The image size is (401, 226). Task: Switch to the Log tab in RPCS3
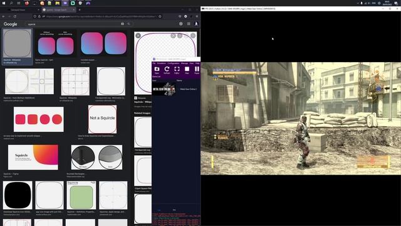159,210
